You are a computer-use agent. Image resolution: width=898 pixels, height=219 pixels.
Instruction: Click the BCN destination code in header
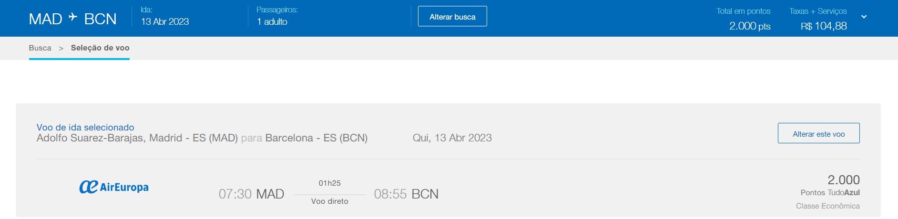100,19
